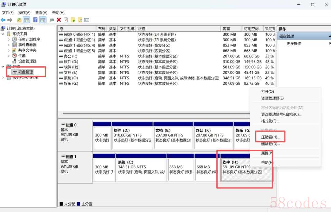Collapse the 系统工具 tree node
This screenshot has width=331, height=212.
pyautogui.click(x=3, y=34)
